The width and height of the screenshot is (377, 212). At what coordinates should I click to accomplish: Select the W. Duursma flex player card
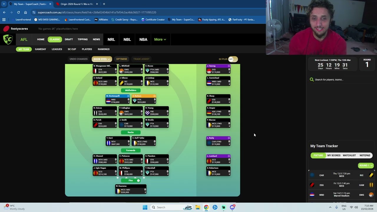130,189
